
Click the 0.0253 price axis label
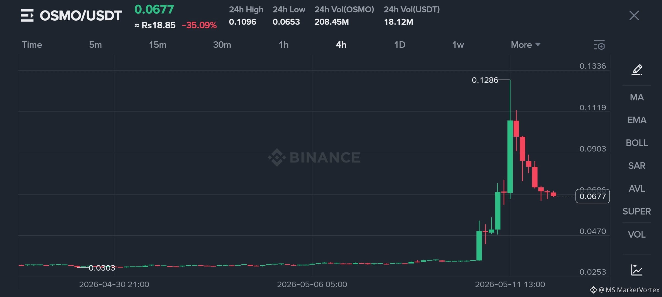pyautogui.click(x=593, y=272)
